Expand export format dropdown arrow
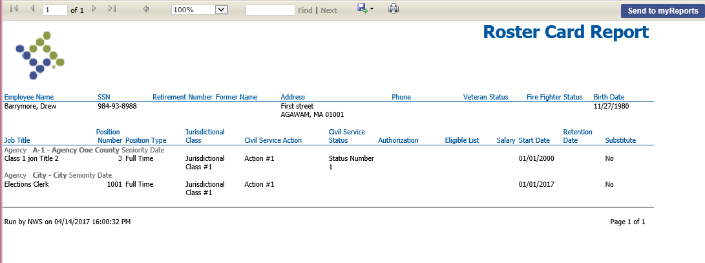The width and height of the screenshot is (705, 263). click(372, 10)
